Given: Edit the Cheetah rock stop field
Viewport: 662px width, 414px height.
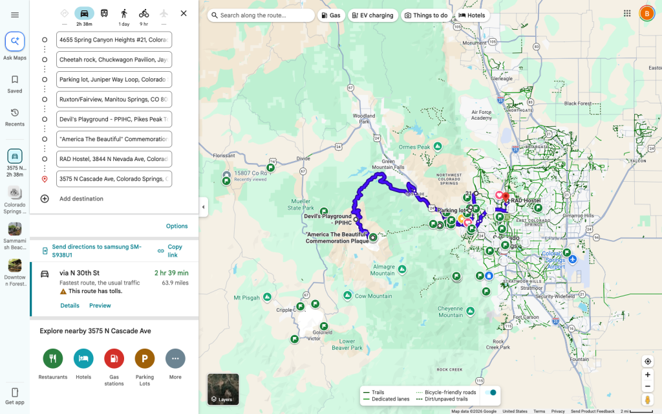Looking at the screenshot, I should click(114, 60).
